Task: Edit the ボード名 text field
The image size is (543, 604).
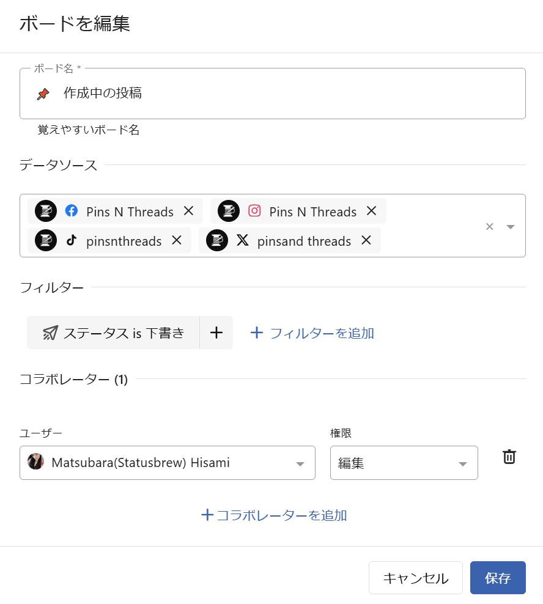Action: point(287,94)
